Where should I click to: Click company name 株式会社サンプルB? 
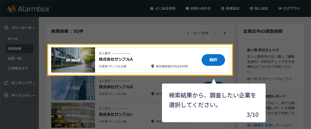point(116,87)
